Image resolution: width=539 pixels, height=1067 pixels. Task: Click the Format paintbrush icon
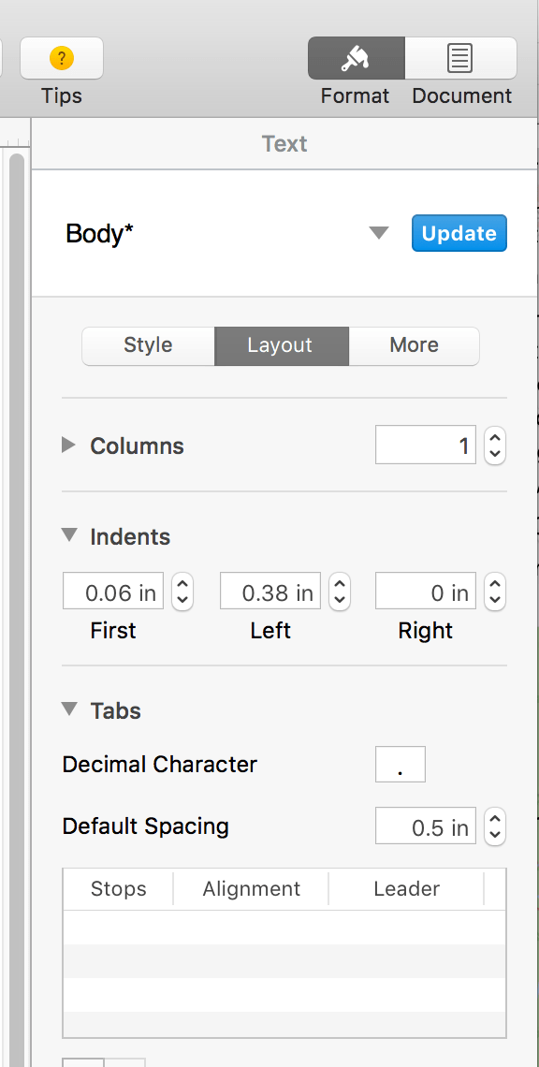pos(355,57)
